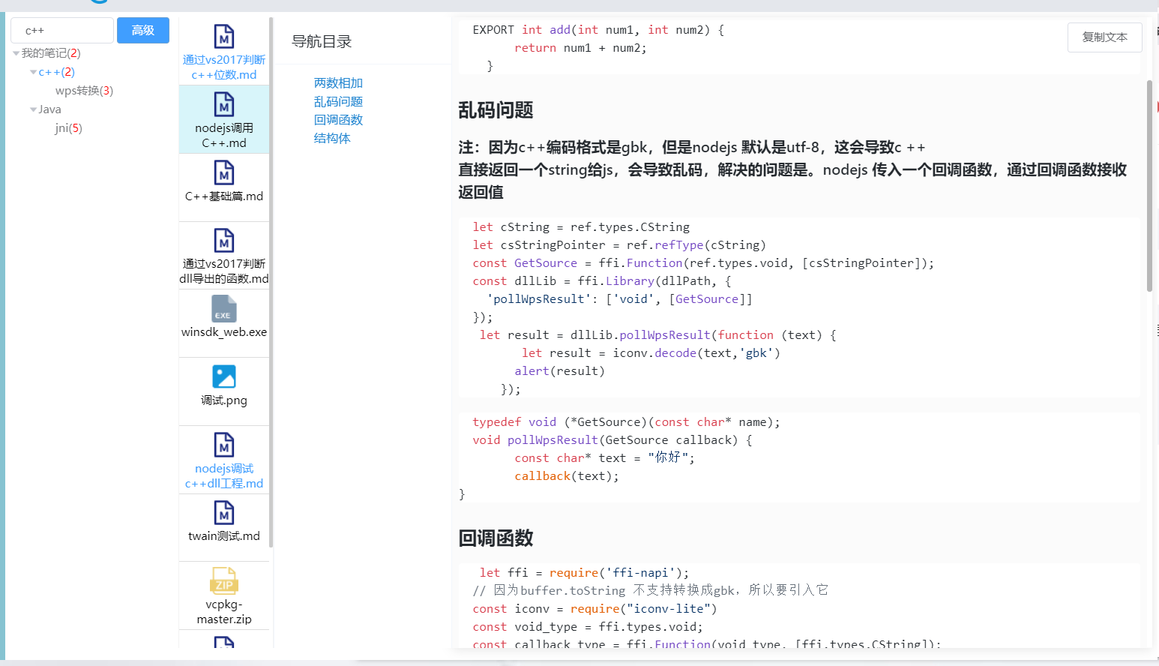Screen dimensions: 1159x666
Task: Open the 调试.png image icon
Action: (224, 376)
